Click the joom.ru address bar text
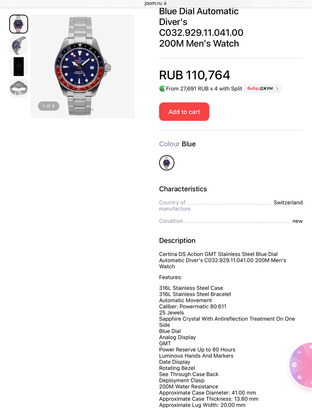 point(153,3)
